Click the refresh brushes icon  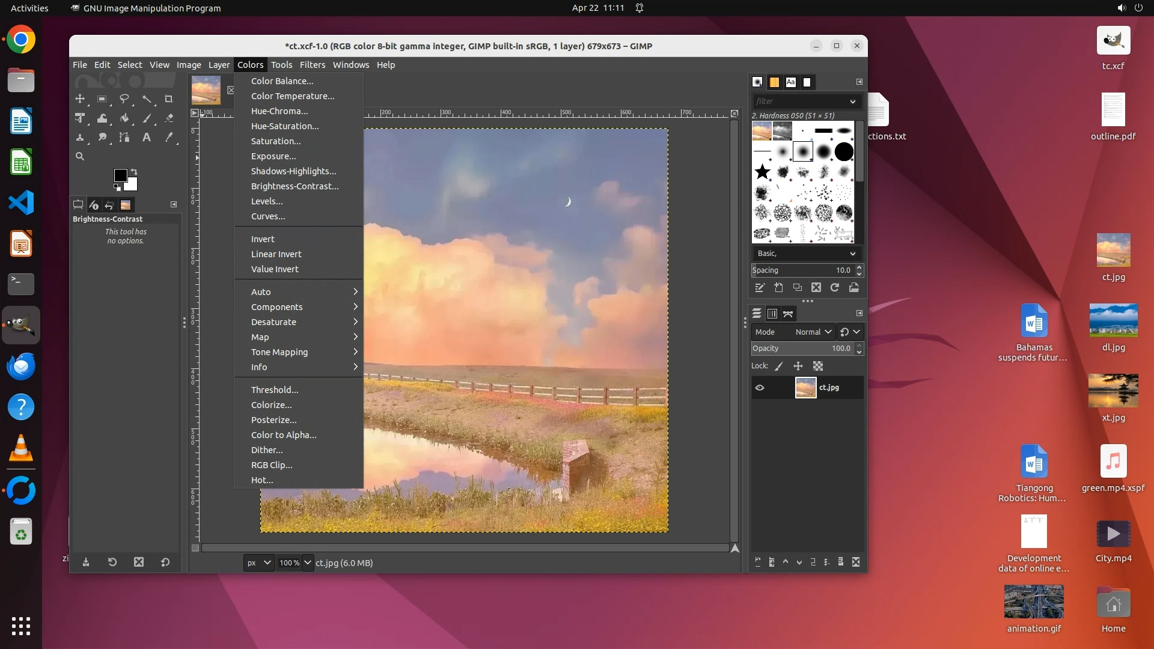(835, 288)
